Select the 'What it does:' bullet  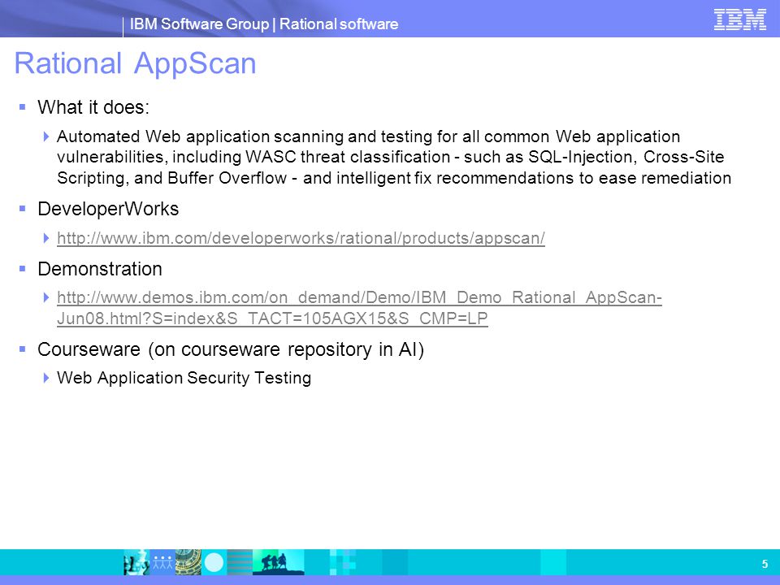coord(93,107)
